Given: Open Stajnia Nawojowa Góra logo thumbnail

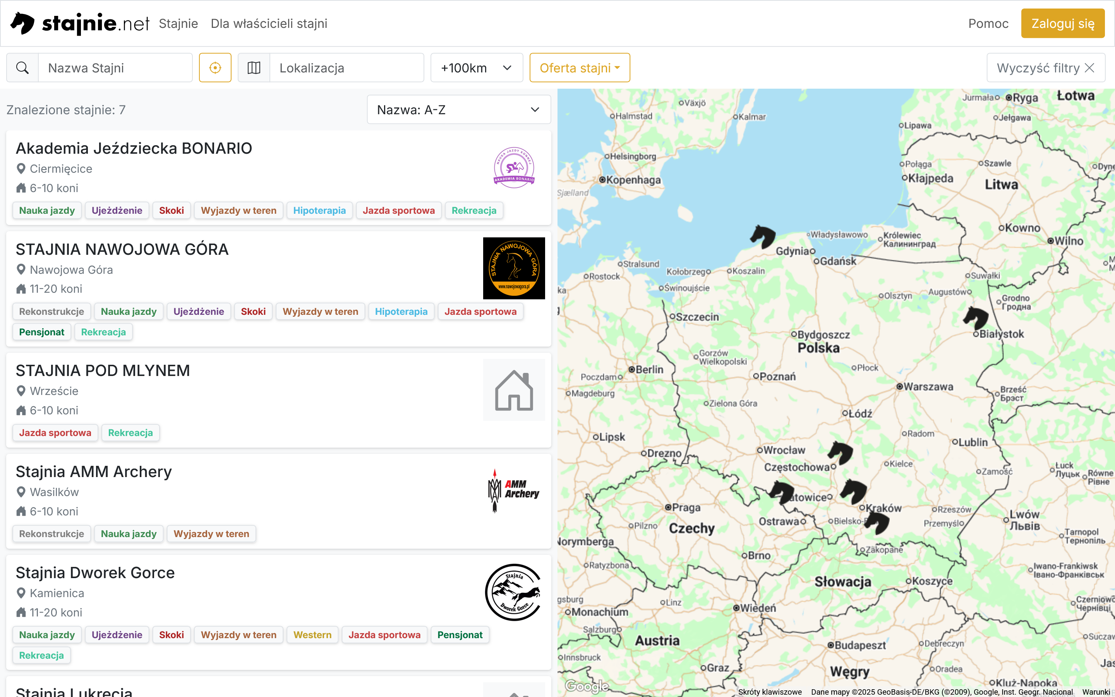Looking at the screenshot, I should [x=514, y=268].
